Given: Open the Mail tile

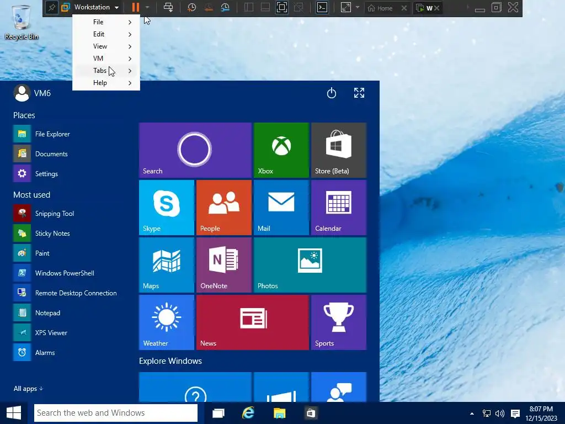Looking at the screenshot, I should [281, 208].
